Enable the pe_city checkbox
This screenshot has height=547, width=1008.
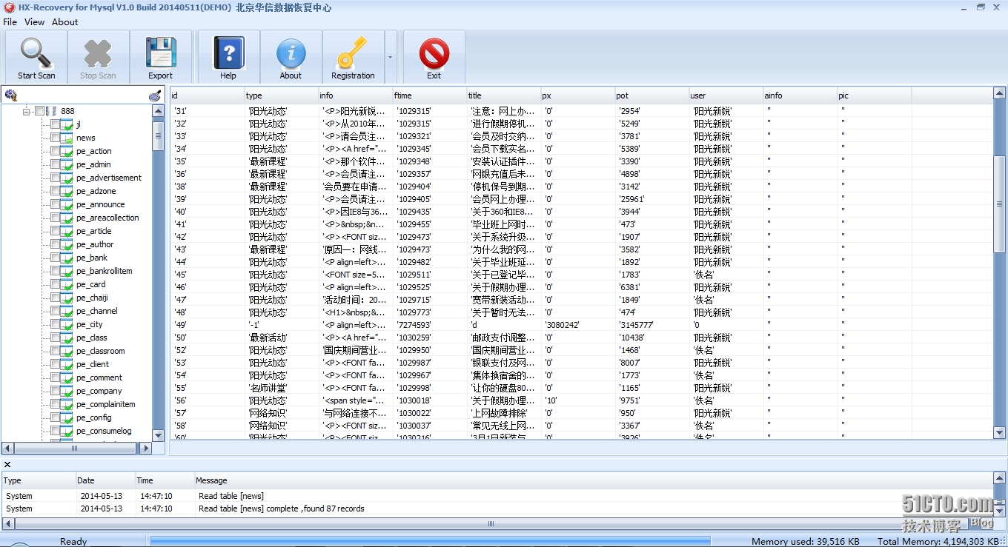55,324
